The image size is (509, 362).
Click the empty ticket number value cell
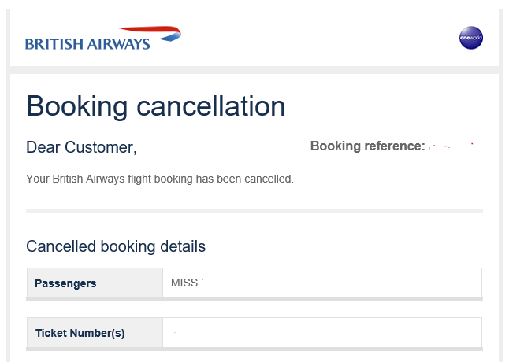pyautogui.click(x=322, y=333)
